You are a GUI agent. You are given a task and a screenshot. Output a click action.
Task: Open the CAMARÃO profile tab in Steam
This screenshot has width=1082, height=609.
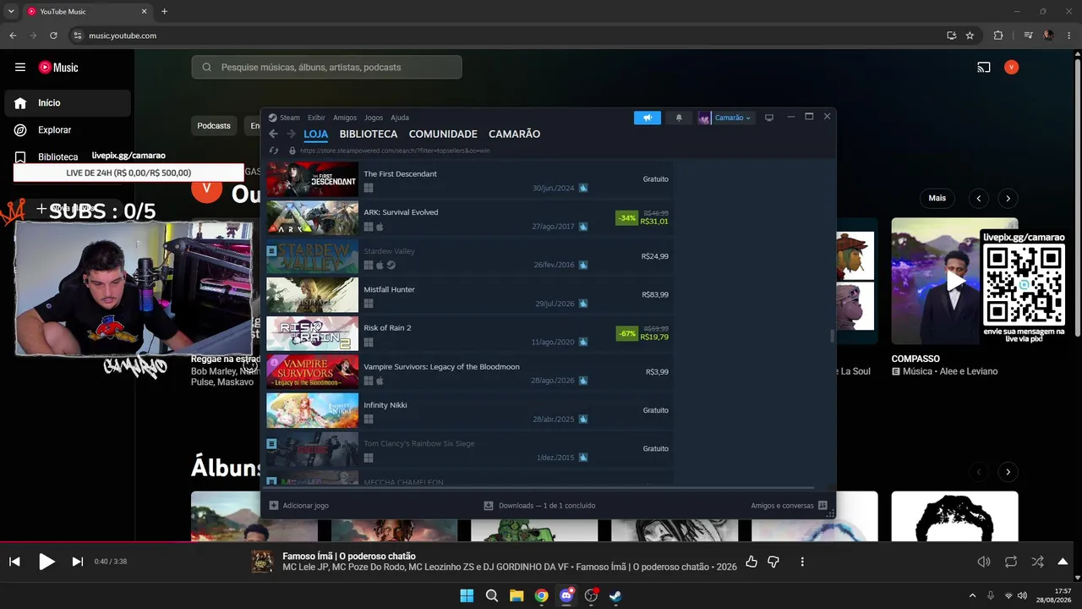point(514,134)
